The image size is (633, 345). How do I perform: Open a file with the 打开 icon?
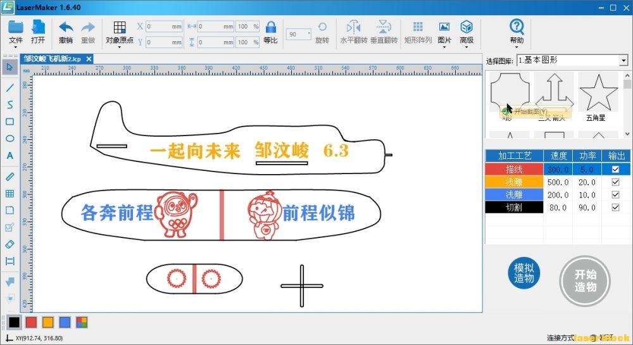(38, 32)
